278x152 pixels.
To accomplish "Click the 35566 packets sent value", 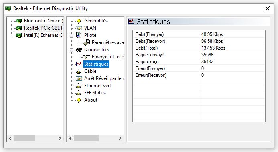I will pyautogui.click(x=207, y=55).
